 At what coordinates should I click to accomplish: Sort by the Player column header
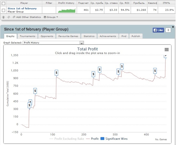pos(24,3)
